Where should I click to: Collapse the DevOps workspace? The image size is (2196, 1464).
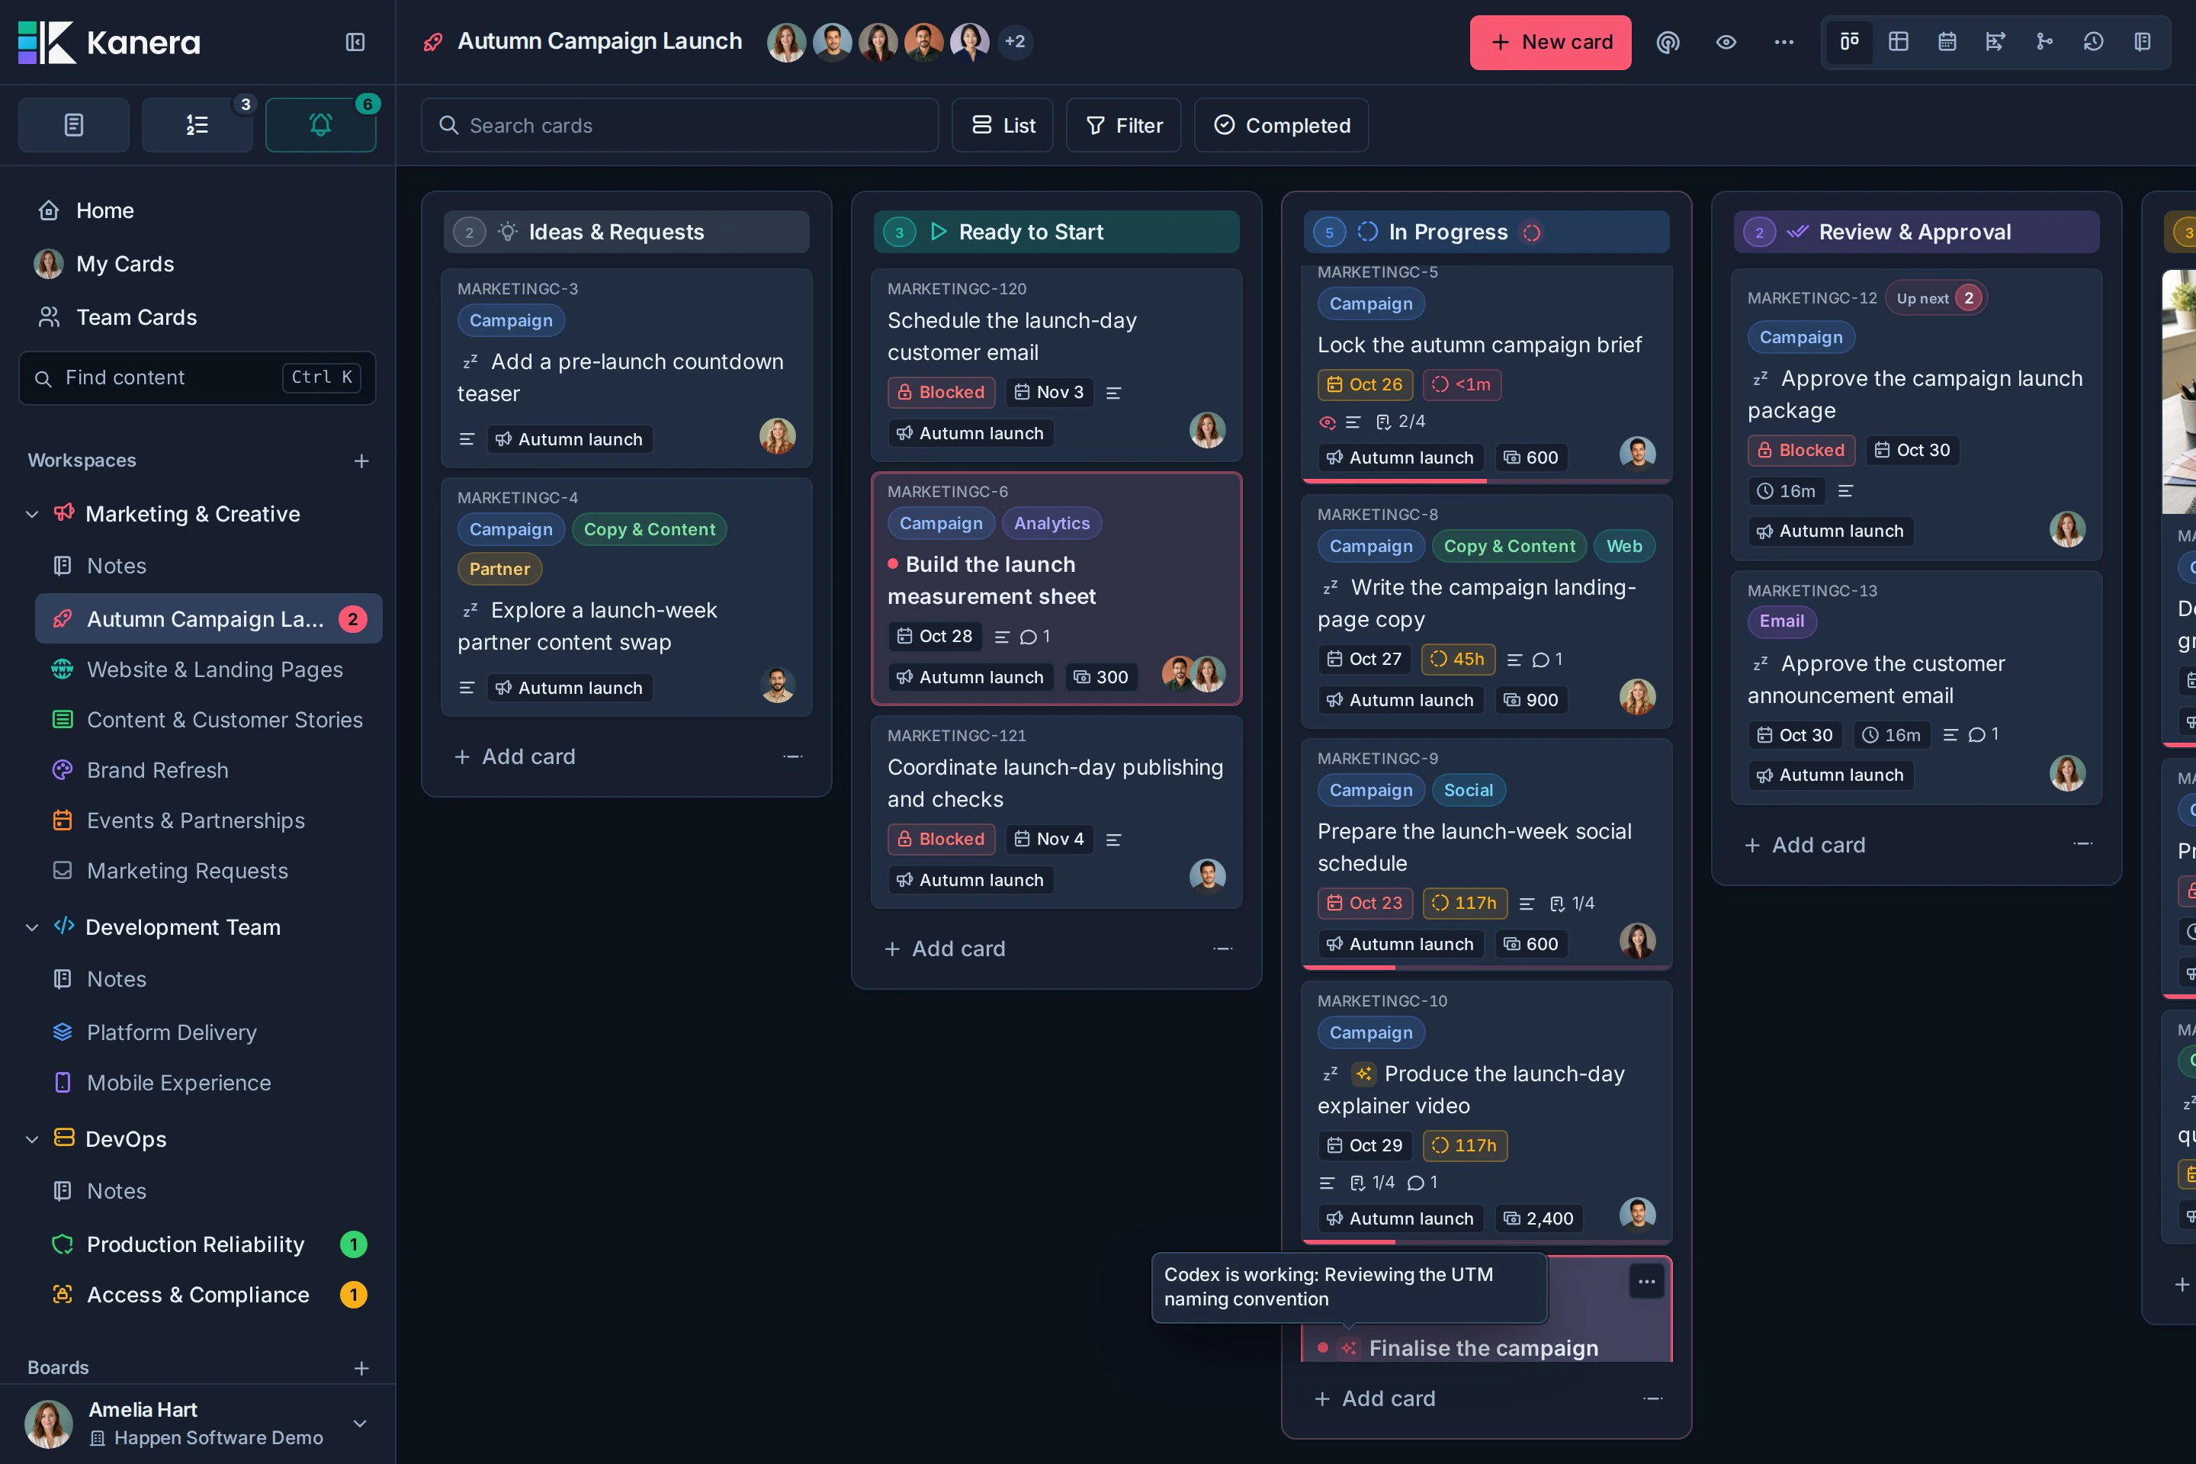(32, 1139)
